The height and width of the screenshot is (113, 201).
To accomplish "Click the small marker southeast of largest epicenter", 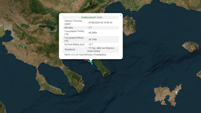I will pos(92,64).
